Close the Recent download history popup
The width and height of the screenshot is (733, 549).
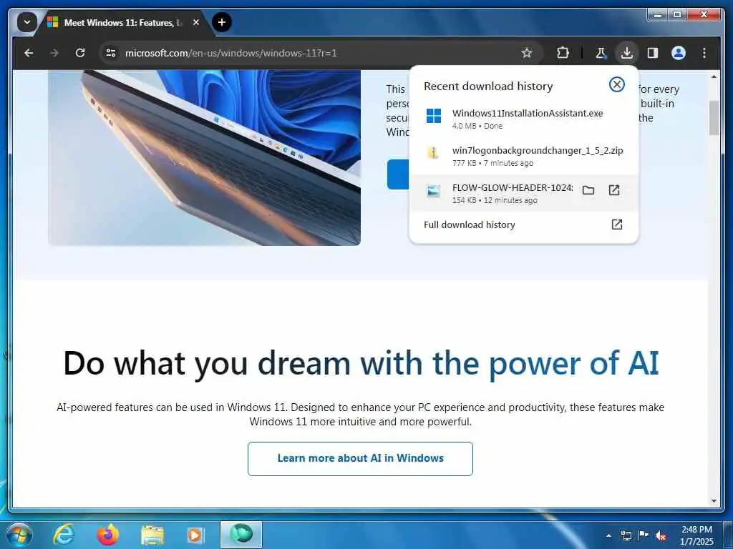click(x=616, y=84)
